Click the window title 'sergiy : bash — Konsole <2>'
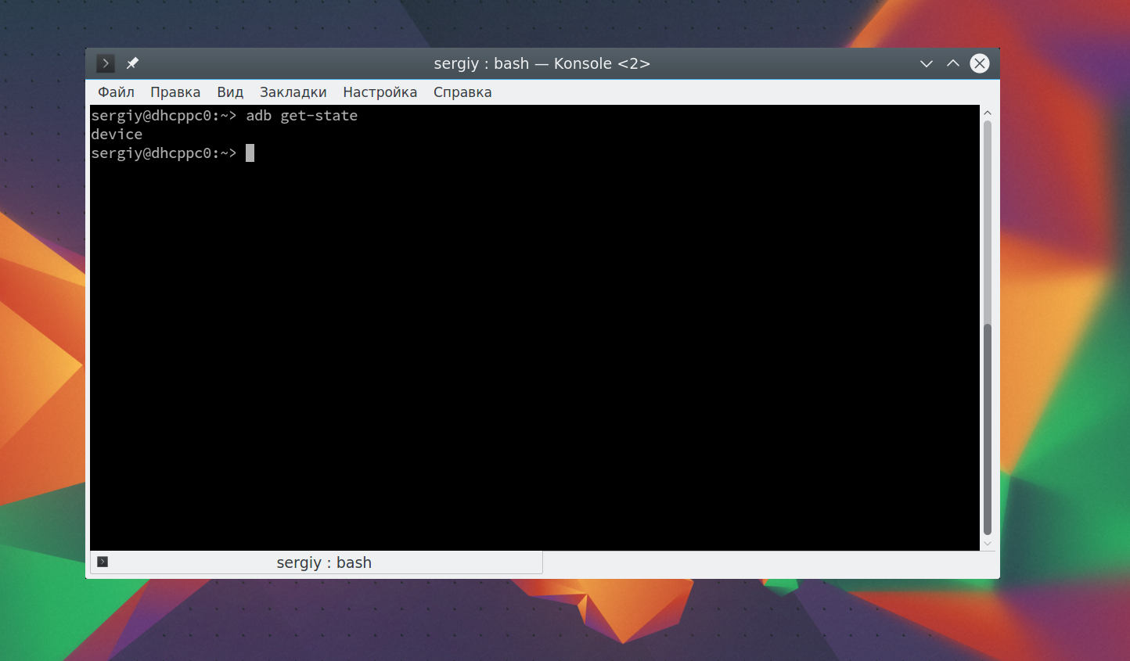 pyautogui.click(x=542, y=63)
